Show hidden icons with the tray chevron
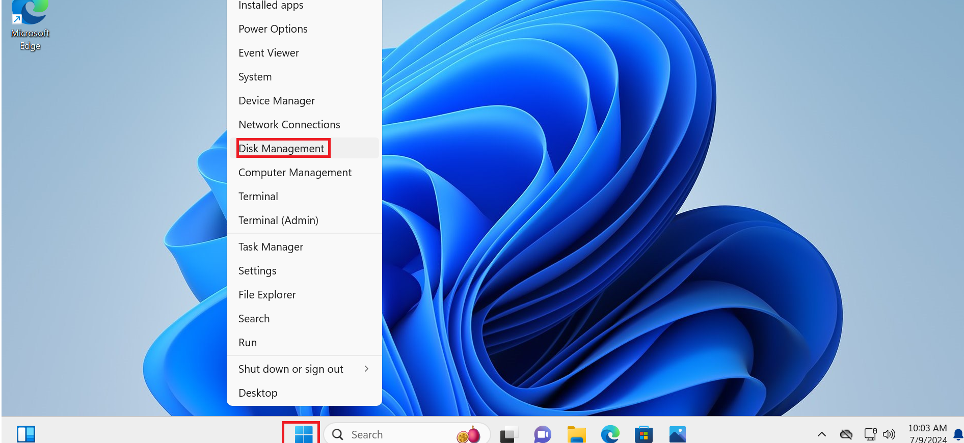This screenshot has height=443, width=964. click(822, 434)
